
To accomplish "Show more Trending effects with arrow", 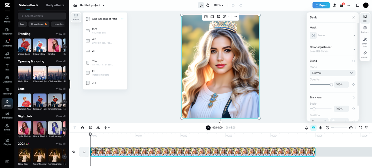I will pos(64,47).
